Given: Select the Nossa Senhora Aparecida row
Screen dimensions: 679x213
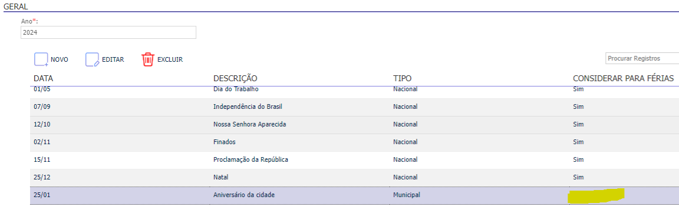Looking at the screenshot, I should 354,124.
